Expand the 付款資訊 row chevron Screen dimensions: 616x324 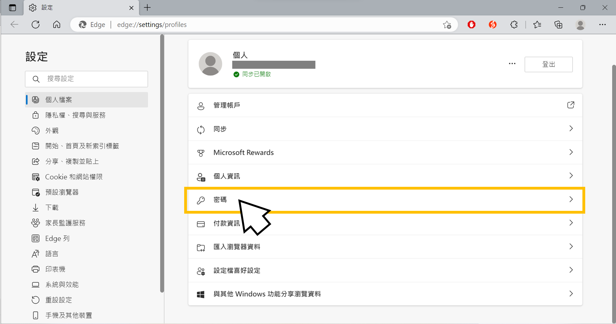(x=571, y=223)
